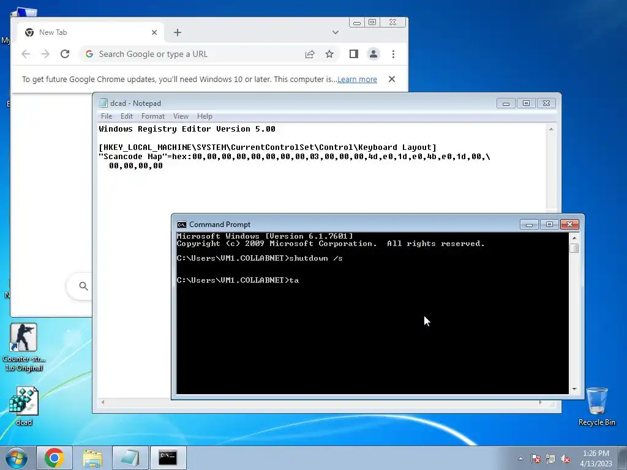The image size is (627, 470).
Task: Open the volume tray icon
Action: pyautogui.click(x=565, y=458)
